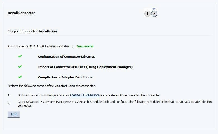
Task: Click the small arrow above step 2
Action: point(154,9)
